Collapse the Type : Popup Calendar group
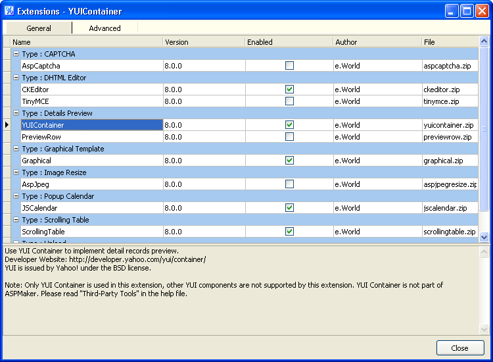This screenshot has width=493, height=362. point(16,196)
